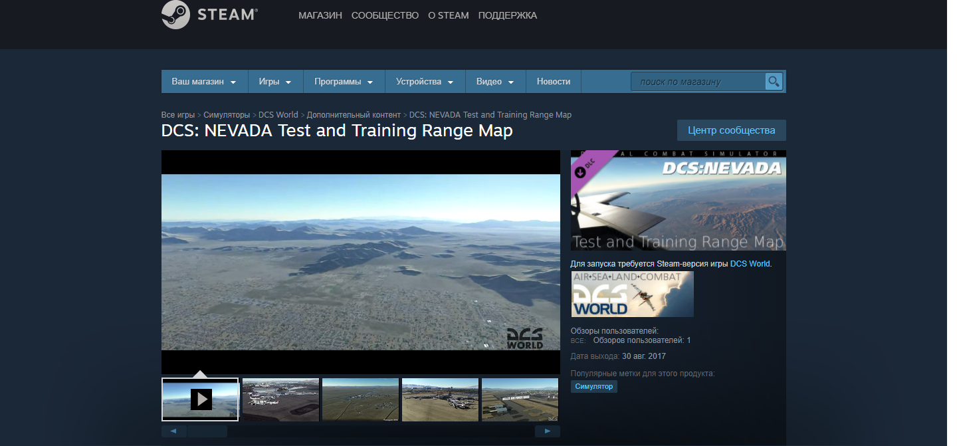Viewport: 957px width, 446px height.
Task: Select the second screenshot thumbnail of the airport apron
Action: tap(280, 399)
